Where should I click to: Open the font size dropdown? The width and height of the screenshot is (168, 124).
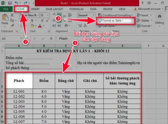point(48,15)
